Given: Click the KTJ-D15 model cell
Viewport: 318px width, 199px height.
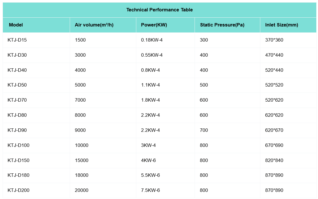Looking at the screenshot, I should (17, 40).
